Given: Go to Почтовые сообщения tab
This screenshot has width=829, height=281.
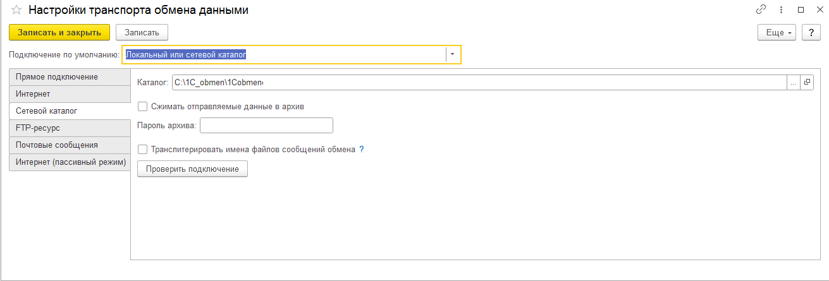Looking at the screenshot, I should pyautogui.click(x=57, y=145).
